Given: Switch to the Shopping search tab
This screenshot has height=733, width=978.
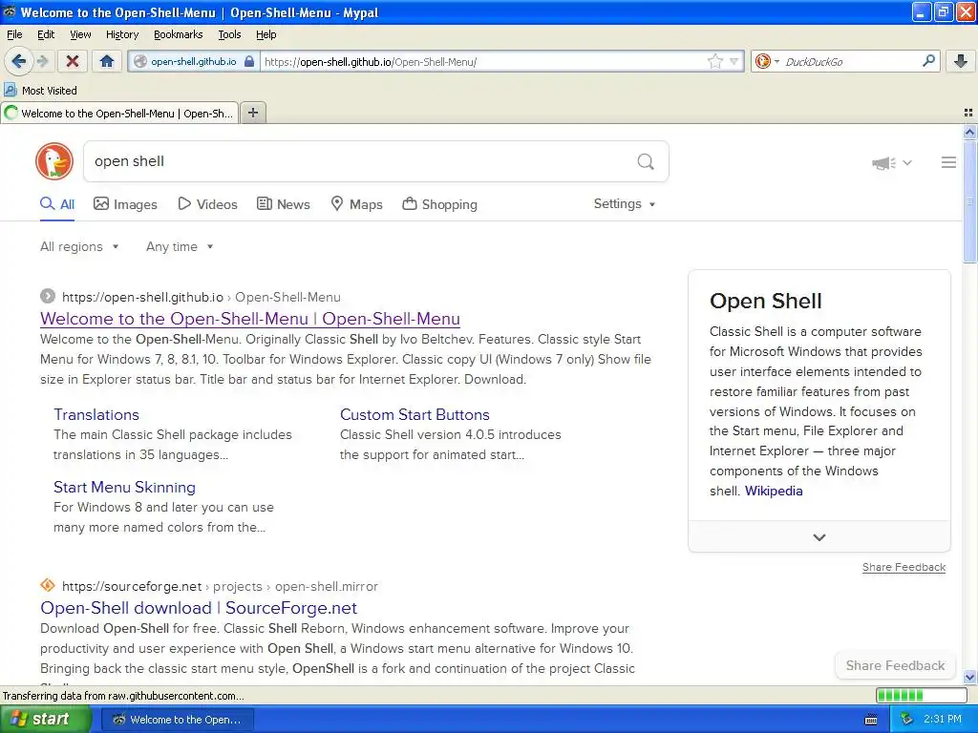Looking at the screenshot, I should click(x=439, y=204).
